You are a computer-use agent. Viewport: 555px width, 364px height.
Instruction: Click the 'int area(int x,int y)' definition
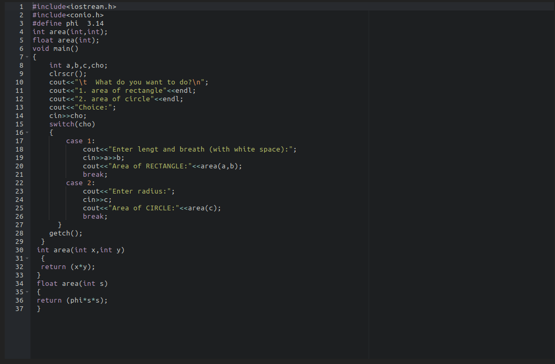(x=81, y=250)
